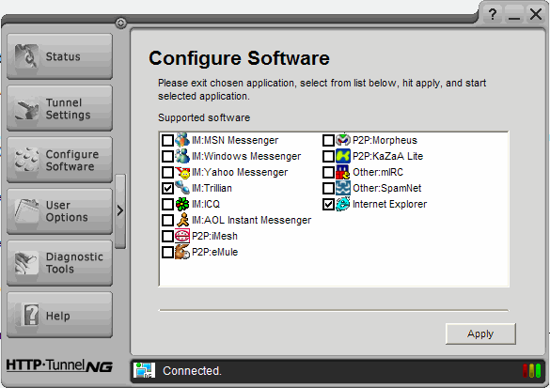Open the Help section
Viewport: 550px width, 388px height.
point(59,315)
